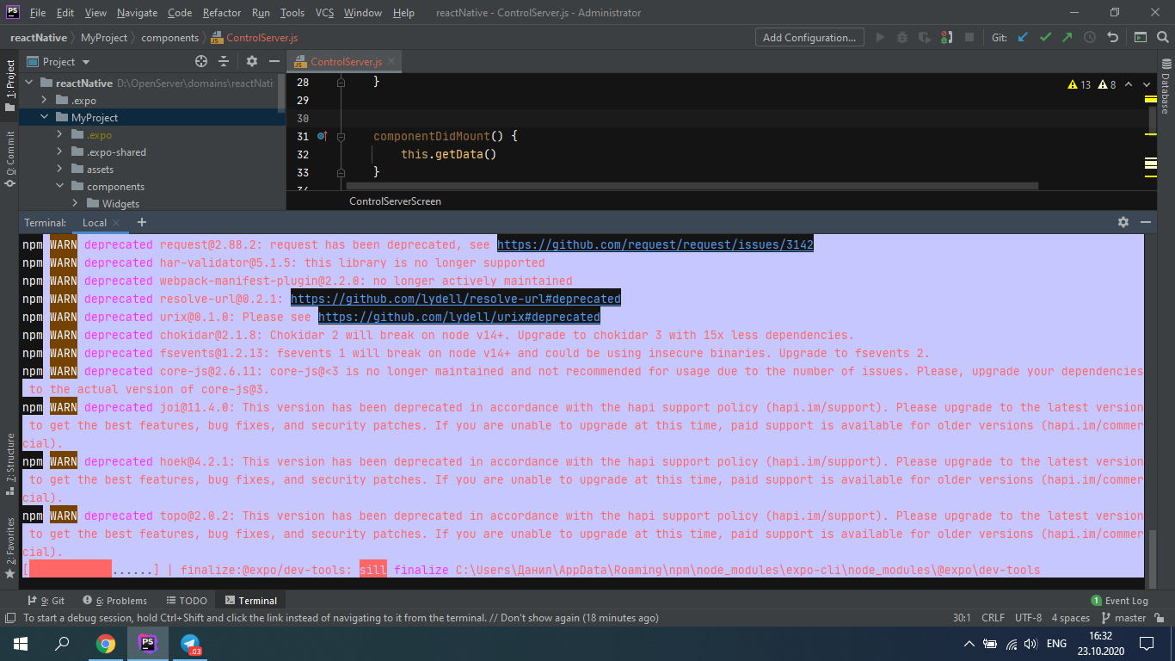This screenshot has width=1175, height=661.
Task: Click the Listen for PHP Debug Connections icon
Action: pyautogui.click(x=946, y=37)
